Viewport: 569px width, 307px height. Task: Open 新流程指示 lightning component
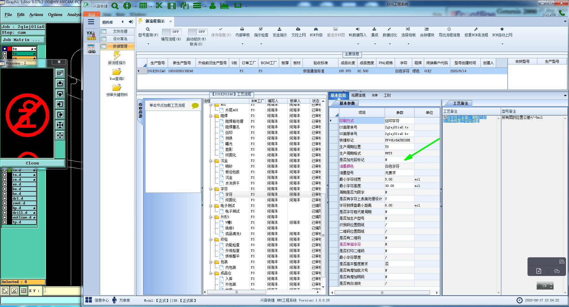[x=117, y=58]
